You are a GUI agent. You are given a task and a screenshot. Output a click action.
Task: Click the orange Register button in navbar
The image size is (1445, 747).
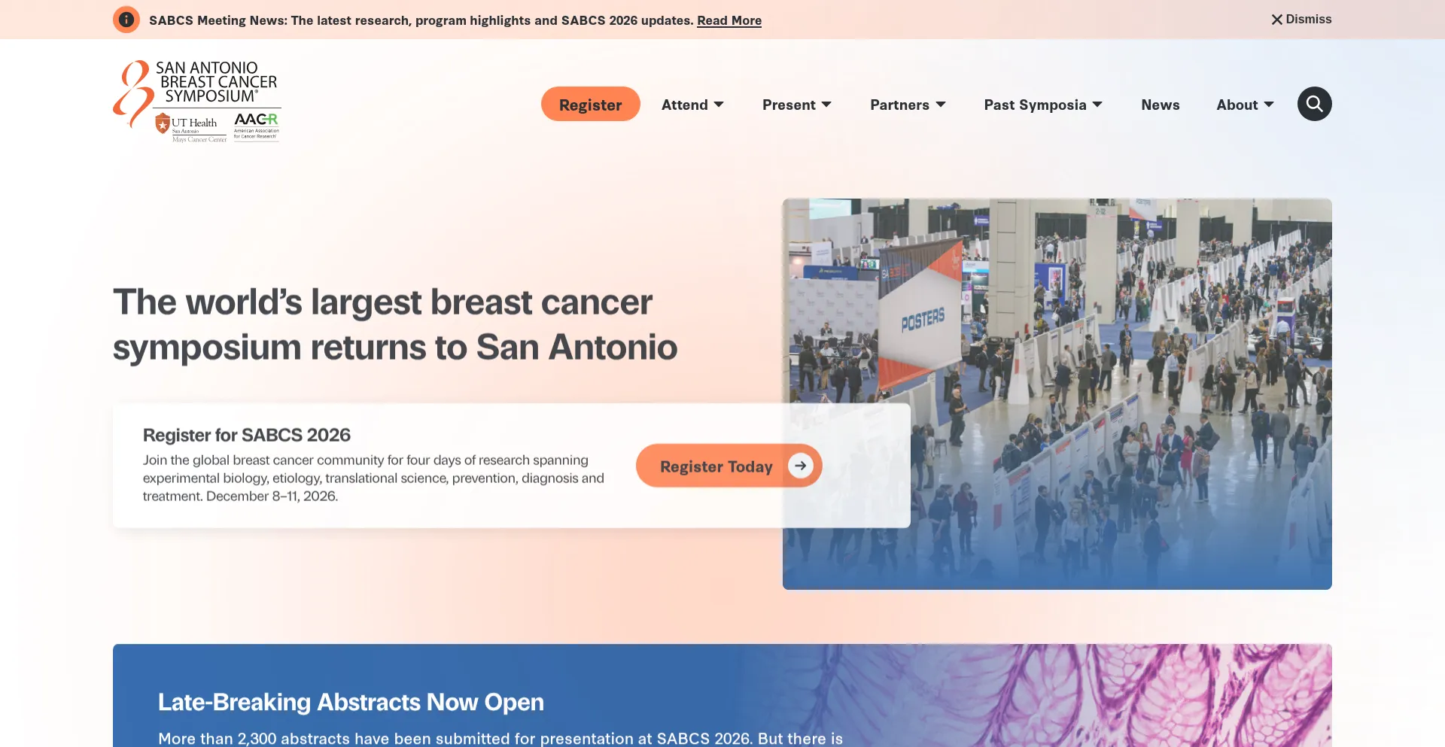(x=590, y=104)
